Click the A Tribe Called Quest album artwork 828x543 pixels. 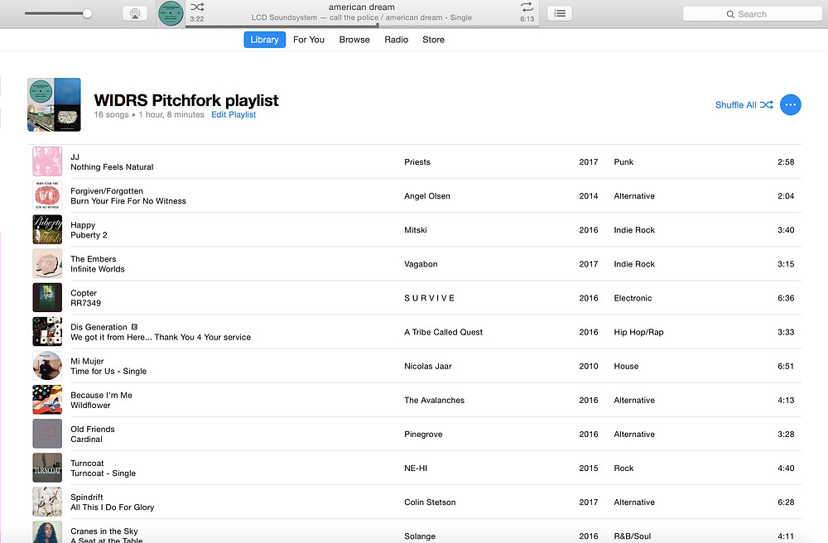pos(47,331)
